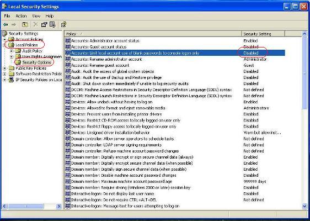This screenshot has width=310, height=221.
Task: Open Properties from the toolbar icon
Action: click(44, 24)
